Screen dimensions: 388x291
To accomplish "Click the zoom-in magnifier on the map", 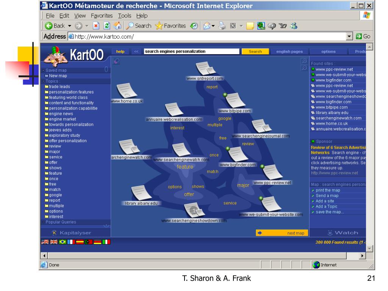I will click(x=304, y=61).
